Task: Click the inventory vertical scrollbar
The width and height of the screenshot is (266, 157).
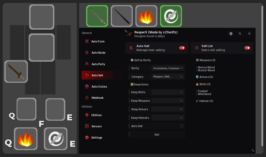Action: point(262,76)
